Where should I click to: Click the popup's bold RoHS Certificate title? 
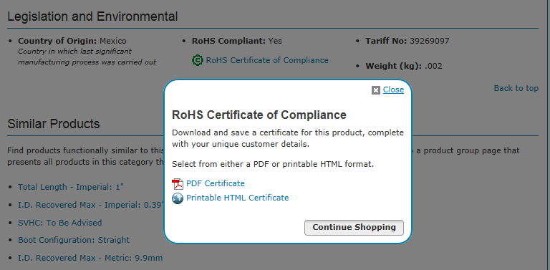tap(259, 115)
